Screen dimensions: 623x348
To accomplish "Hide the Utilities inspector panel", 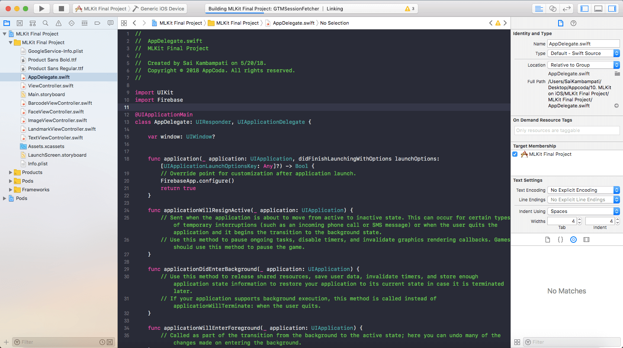I will tap(612, 9).
